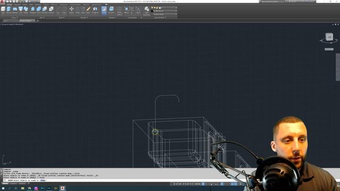Add a new drawing tab with plus button

(38, 21)
